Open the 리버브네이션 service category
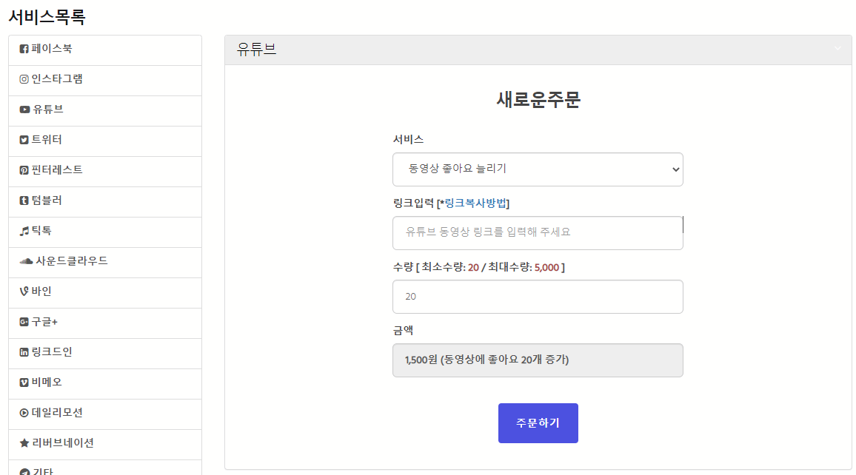Viewport: 856px width, 475px height. click(x=105, y=445)
